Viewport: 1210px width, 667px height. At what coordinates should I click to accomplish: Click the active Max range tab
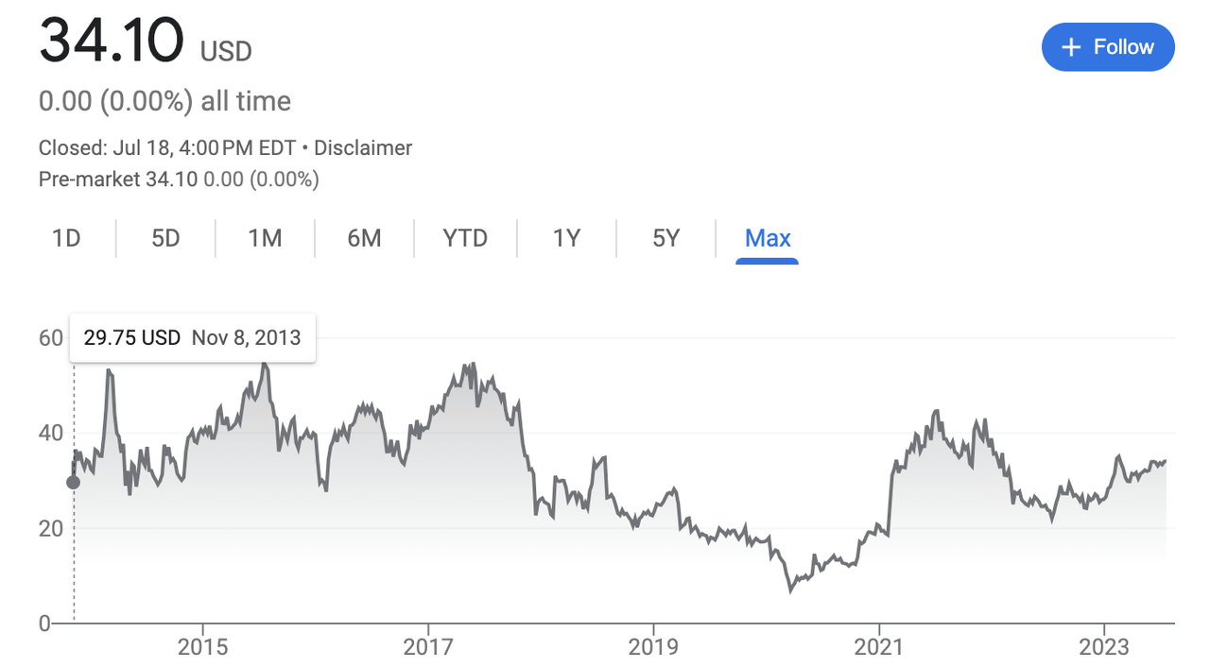point(768,238)
